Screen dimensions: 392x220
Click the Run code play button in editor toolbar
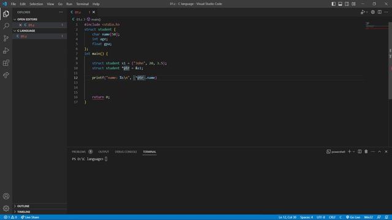point(363,12)
